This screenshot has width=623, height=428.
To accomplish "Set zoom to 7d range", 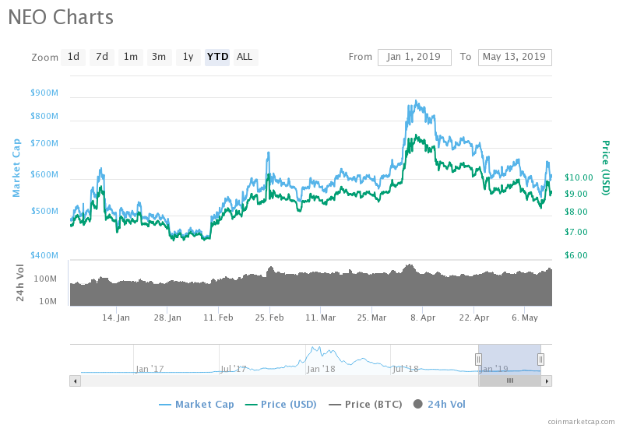I will click(102, 57).
